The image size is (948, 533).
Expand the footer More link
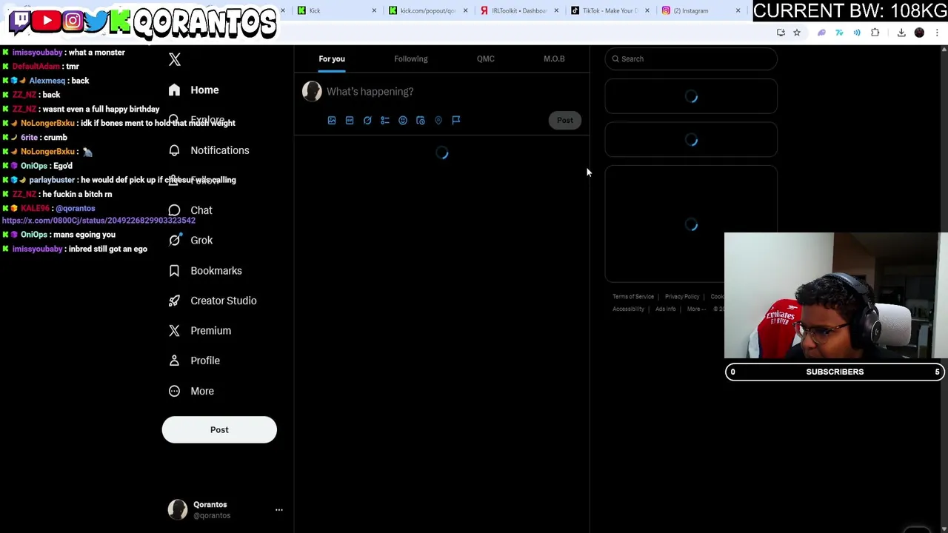coord(696,309)
